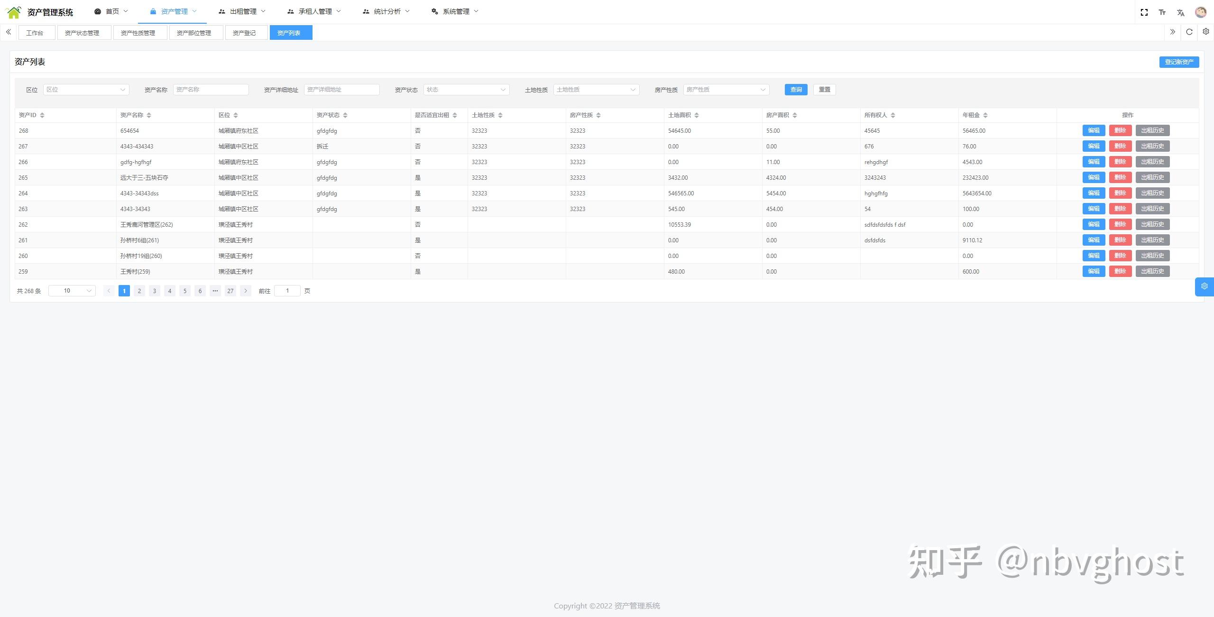The width and height of the screenshot is (1214, 617).
Task: Click 出租历史 for asset 268
Action: tap(1152, 130)
